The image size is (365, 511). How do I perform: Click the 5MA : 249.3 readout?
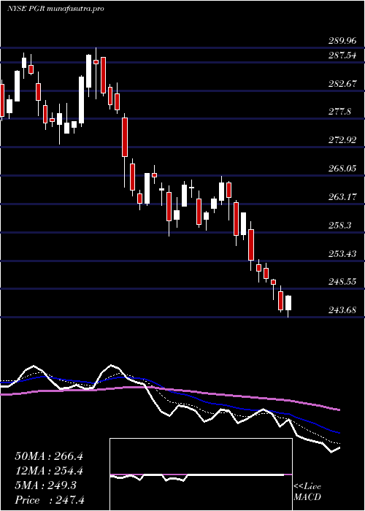[45, 485]
